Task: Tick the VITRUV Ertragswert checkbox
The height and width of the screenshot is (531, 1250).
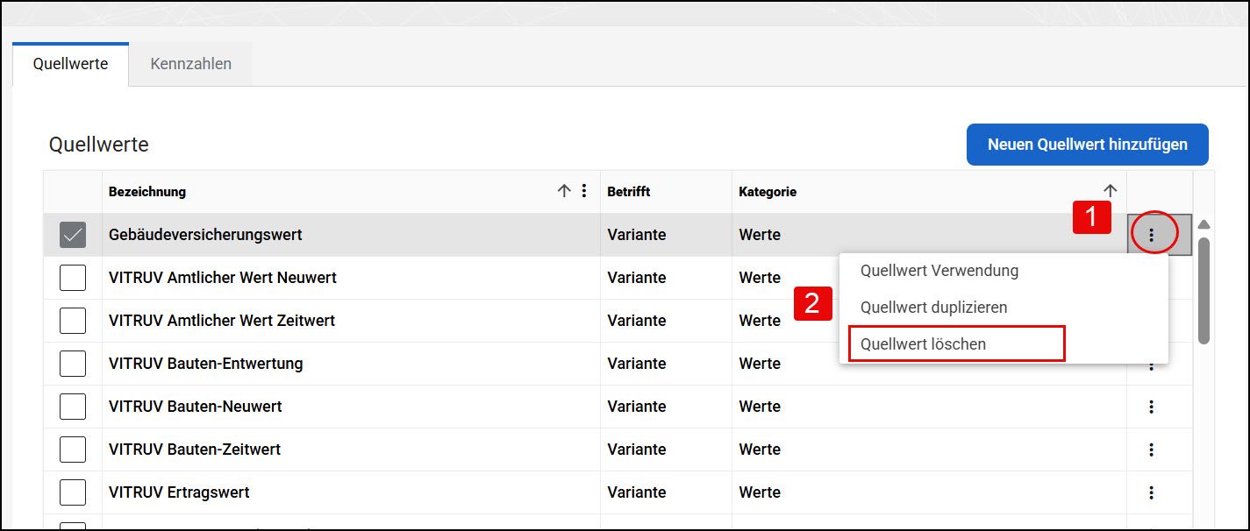Action: (73, 492)
